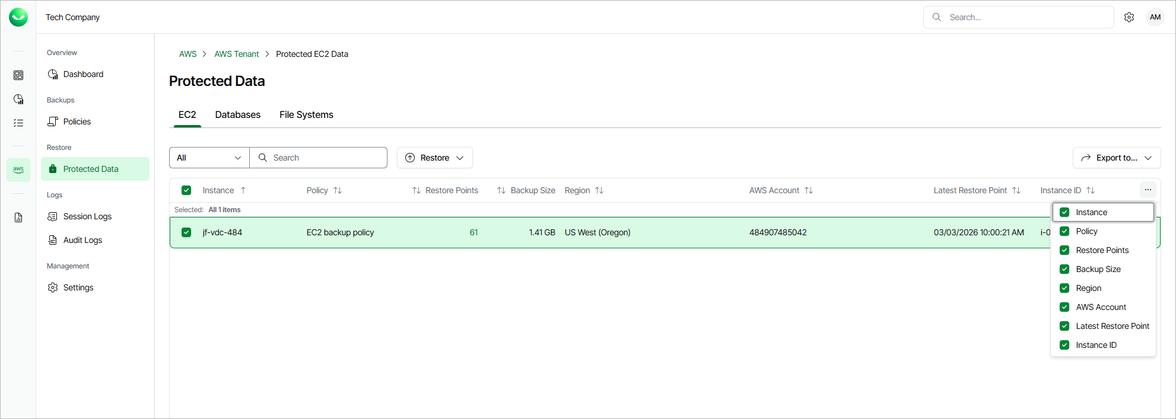Open the Export to dropdown

point(1116,158)
